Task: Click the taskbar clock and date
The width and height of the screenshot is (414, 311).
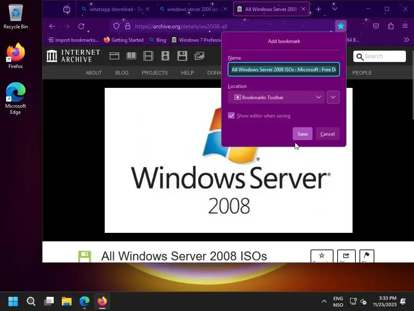Action: click(385, 301)
